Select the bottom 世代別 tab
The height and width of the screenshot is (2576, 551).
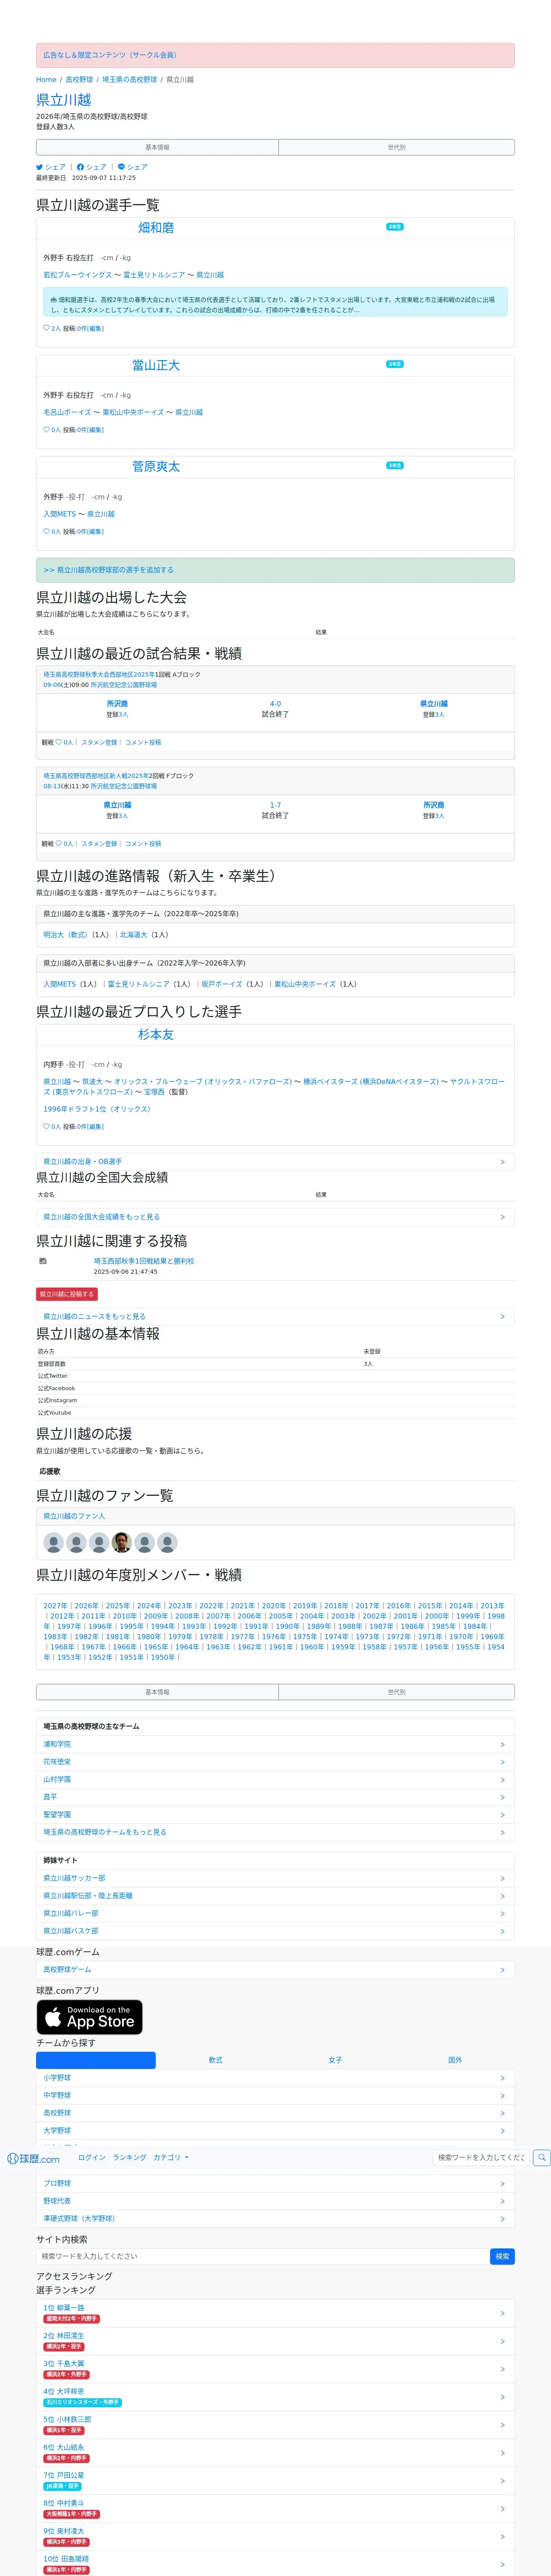(396, 1692)
